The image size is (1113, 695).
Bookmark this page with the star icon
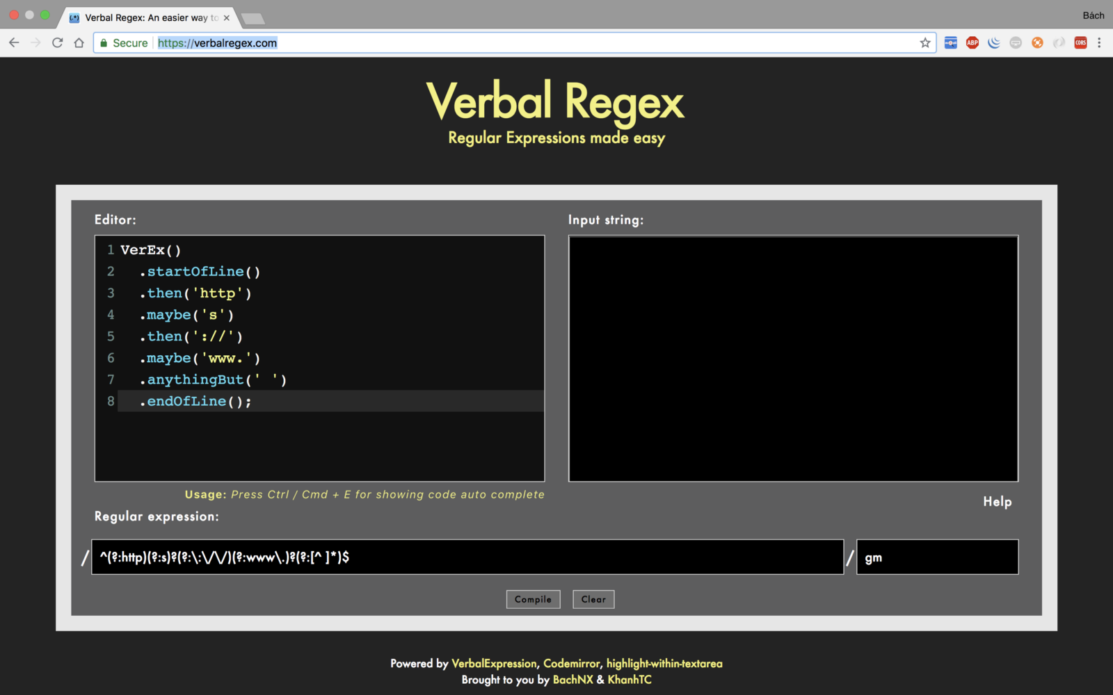click(925, 42)
